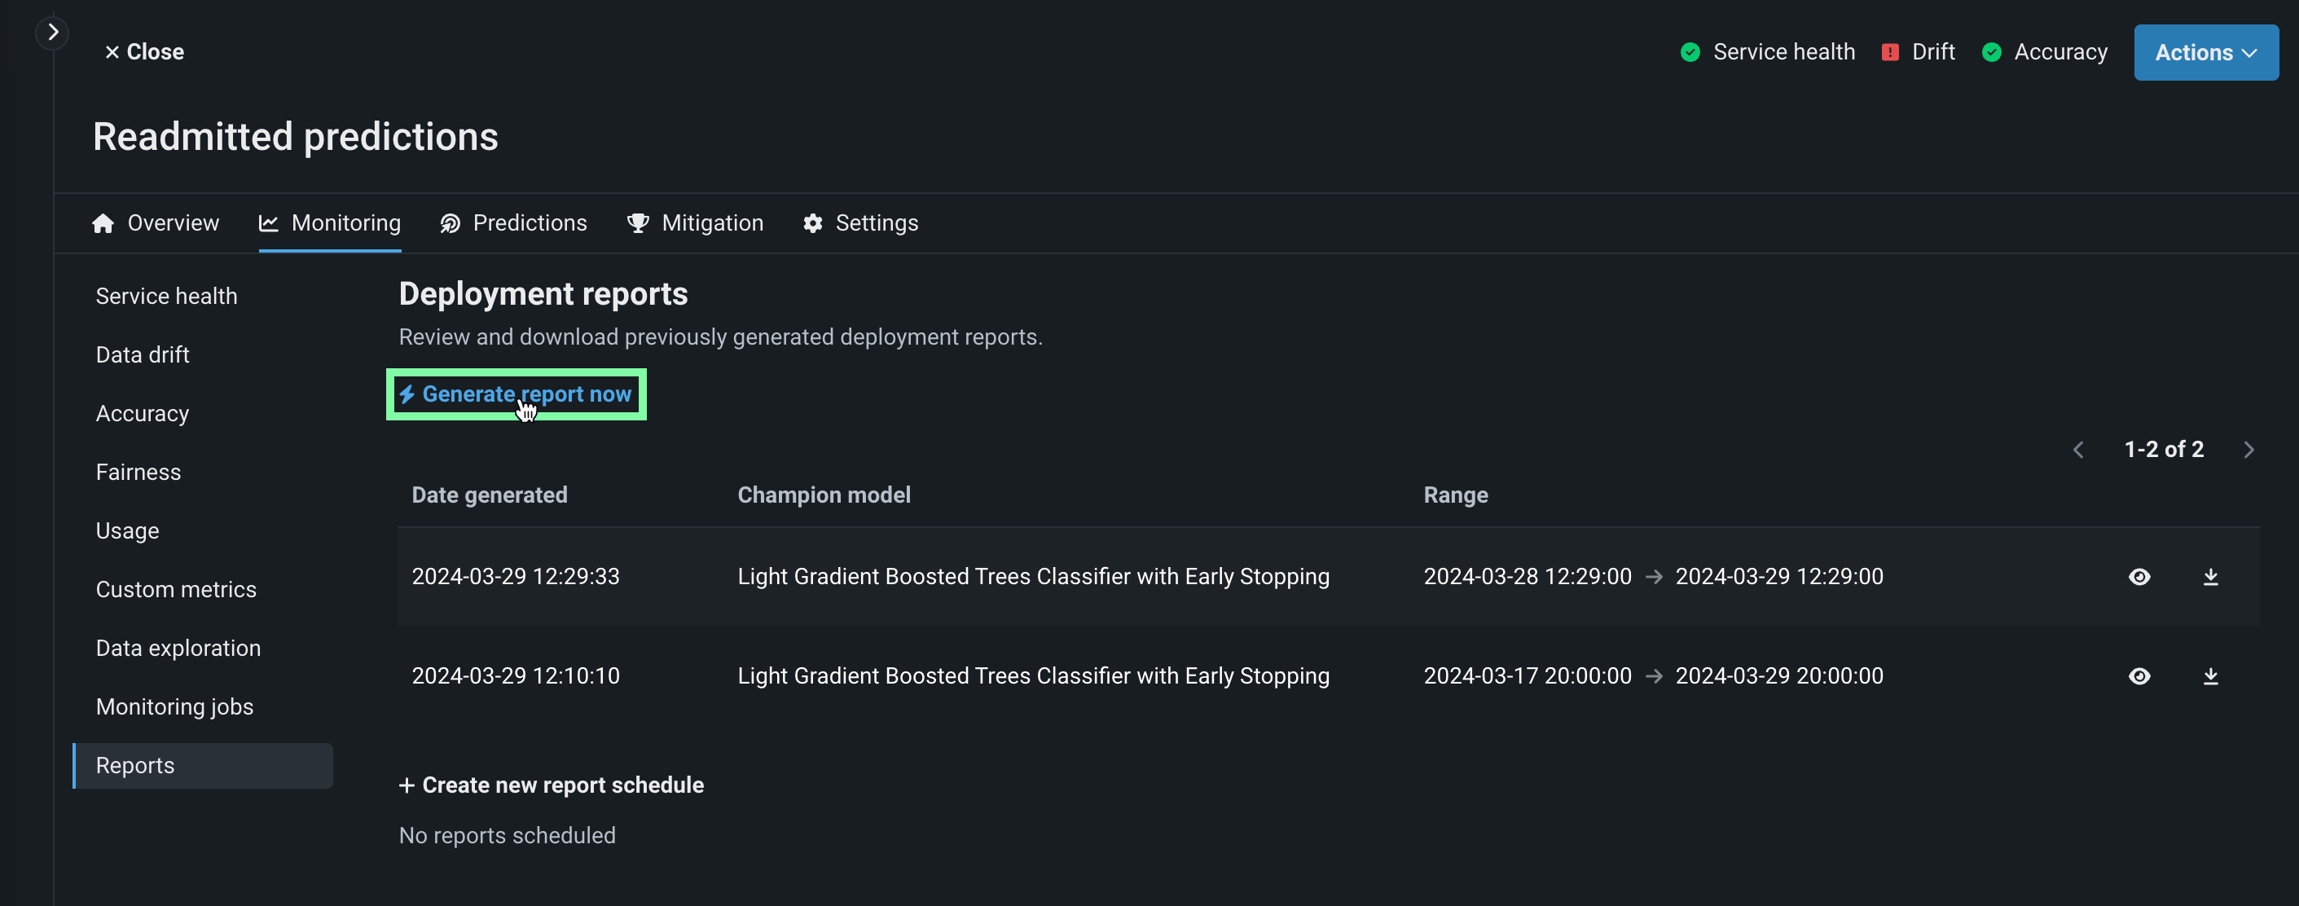Image resolution: width=2299 pixels, height=906 pixels.
Task: Click Generate report now
Action: click(516, 394)
